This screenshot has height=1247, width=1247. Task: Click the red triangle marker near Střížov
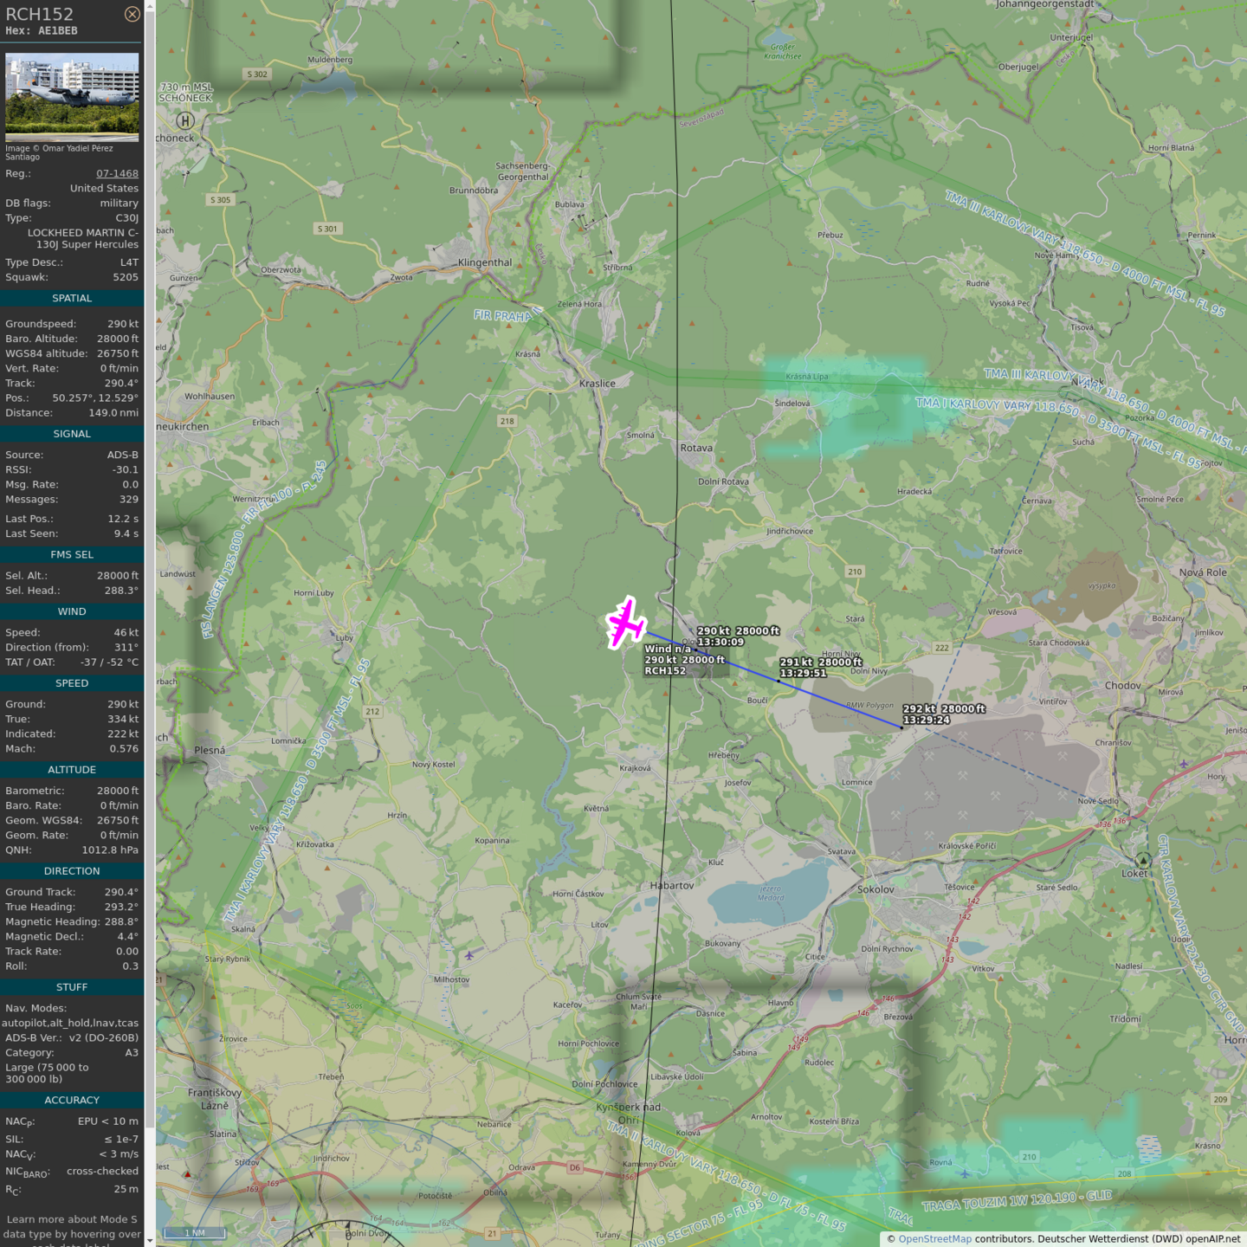[187, 1174]
